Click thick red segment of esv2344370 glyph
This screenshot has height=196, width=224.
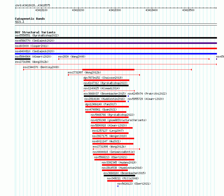click(108, 70)
